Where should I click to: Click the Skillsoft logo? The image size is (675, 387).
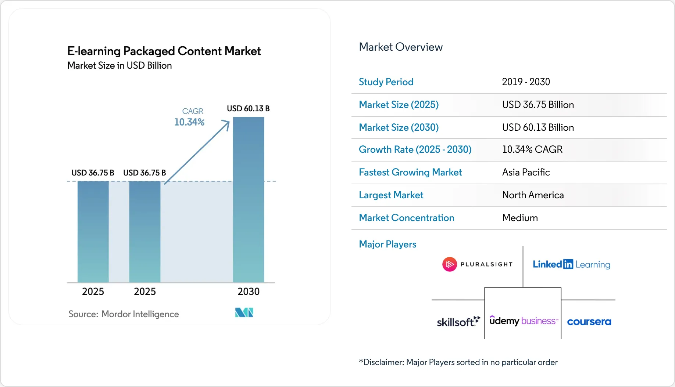point(458,321)
